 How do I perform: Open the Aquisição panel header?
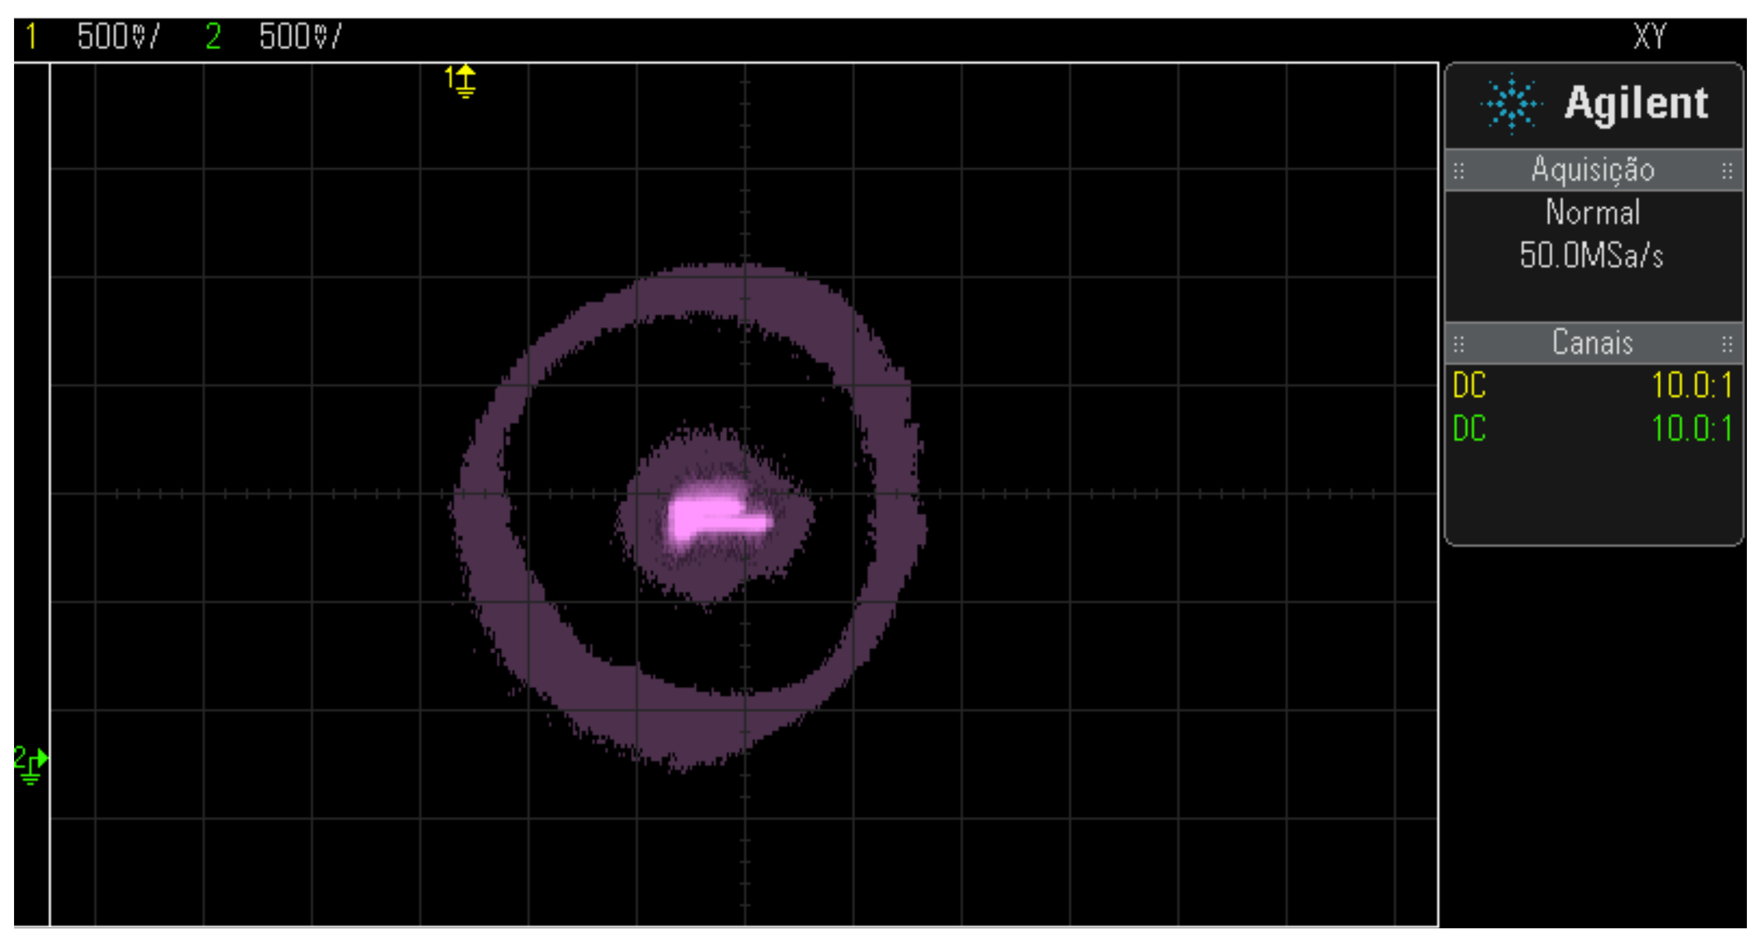click(x=1592, y=170)
